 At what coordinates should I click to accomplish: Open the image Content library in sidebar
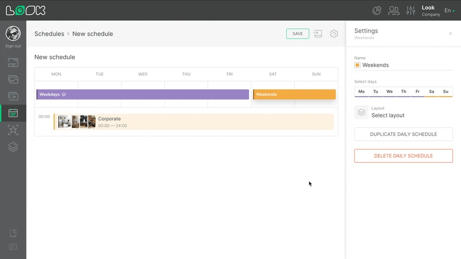click(13, 79)
